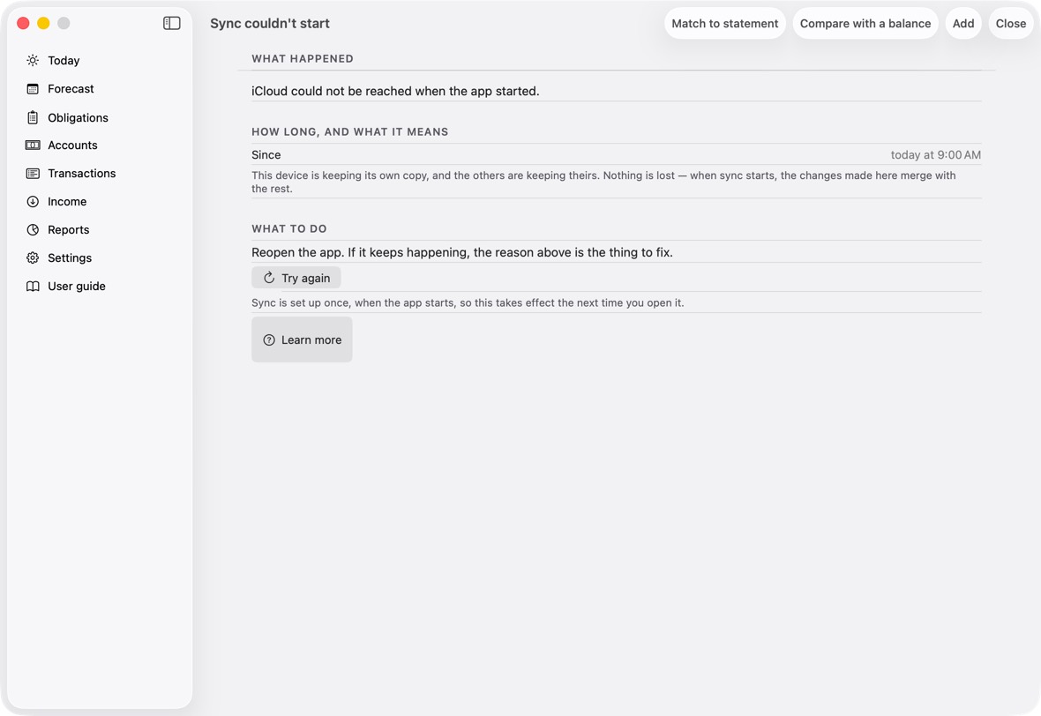Click the Add toolbar button
This screenshot has width=1041, height=716.
coord(963,23)
